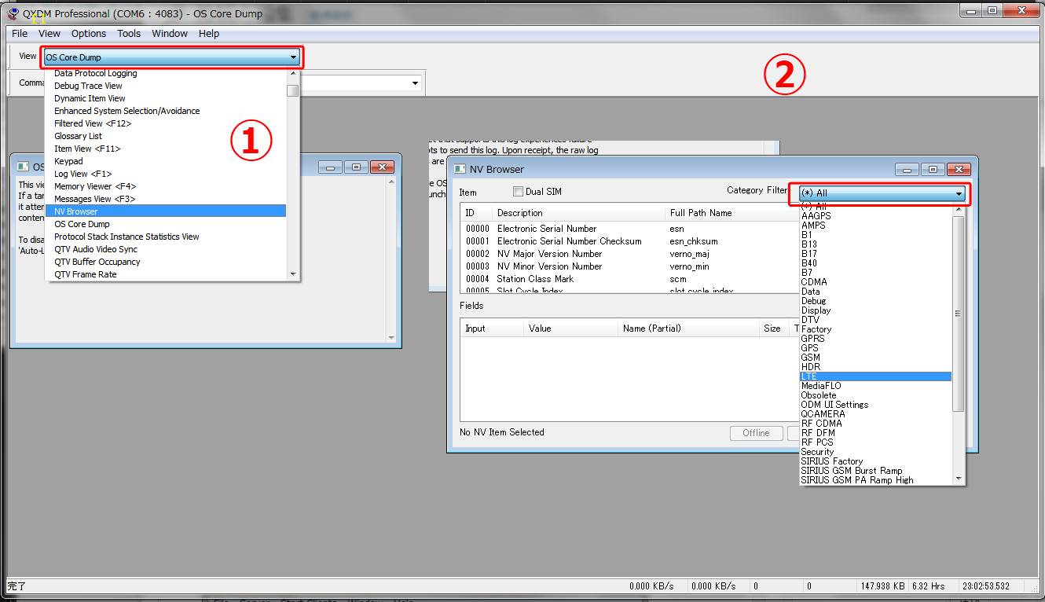Image resolution: width=1045 pixels, height=602 pixels.
Task: Select MediaFLO category
Action: pos(821,386)
